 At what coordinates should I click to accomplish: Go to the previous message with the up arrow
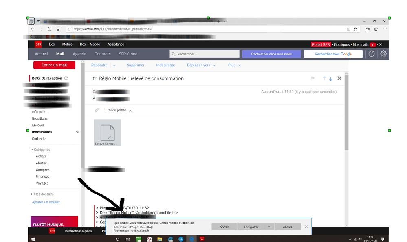[324, 78]
